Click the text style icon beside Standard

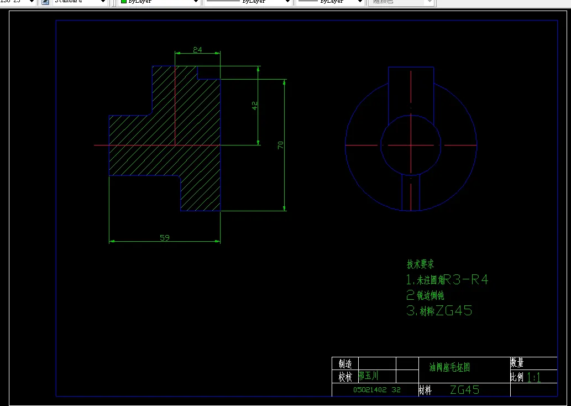(x=45, y=2)
